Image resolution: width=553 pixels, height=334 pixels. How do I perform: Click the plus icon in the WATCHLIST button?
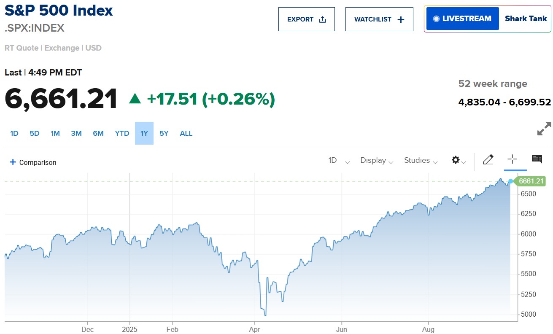point(401,19)
